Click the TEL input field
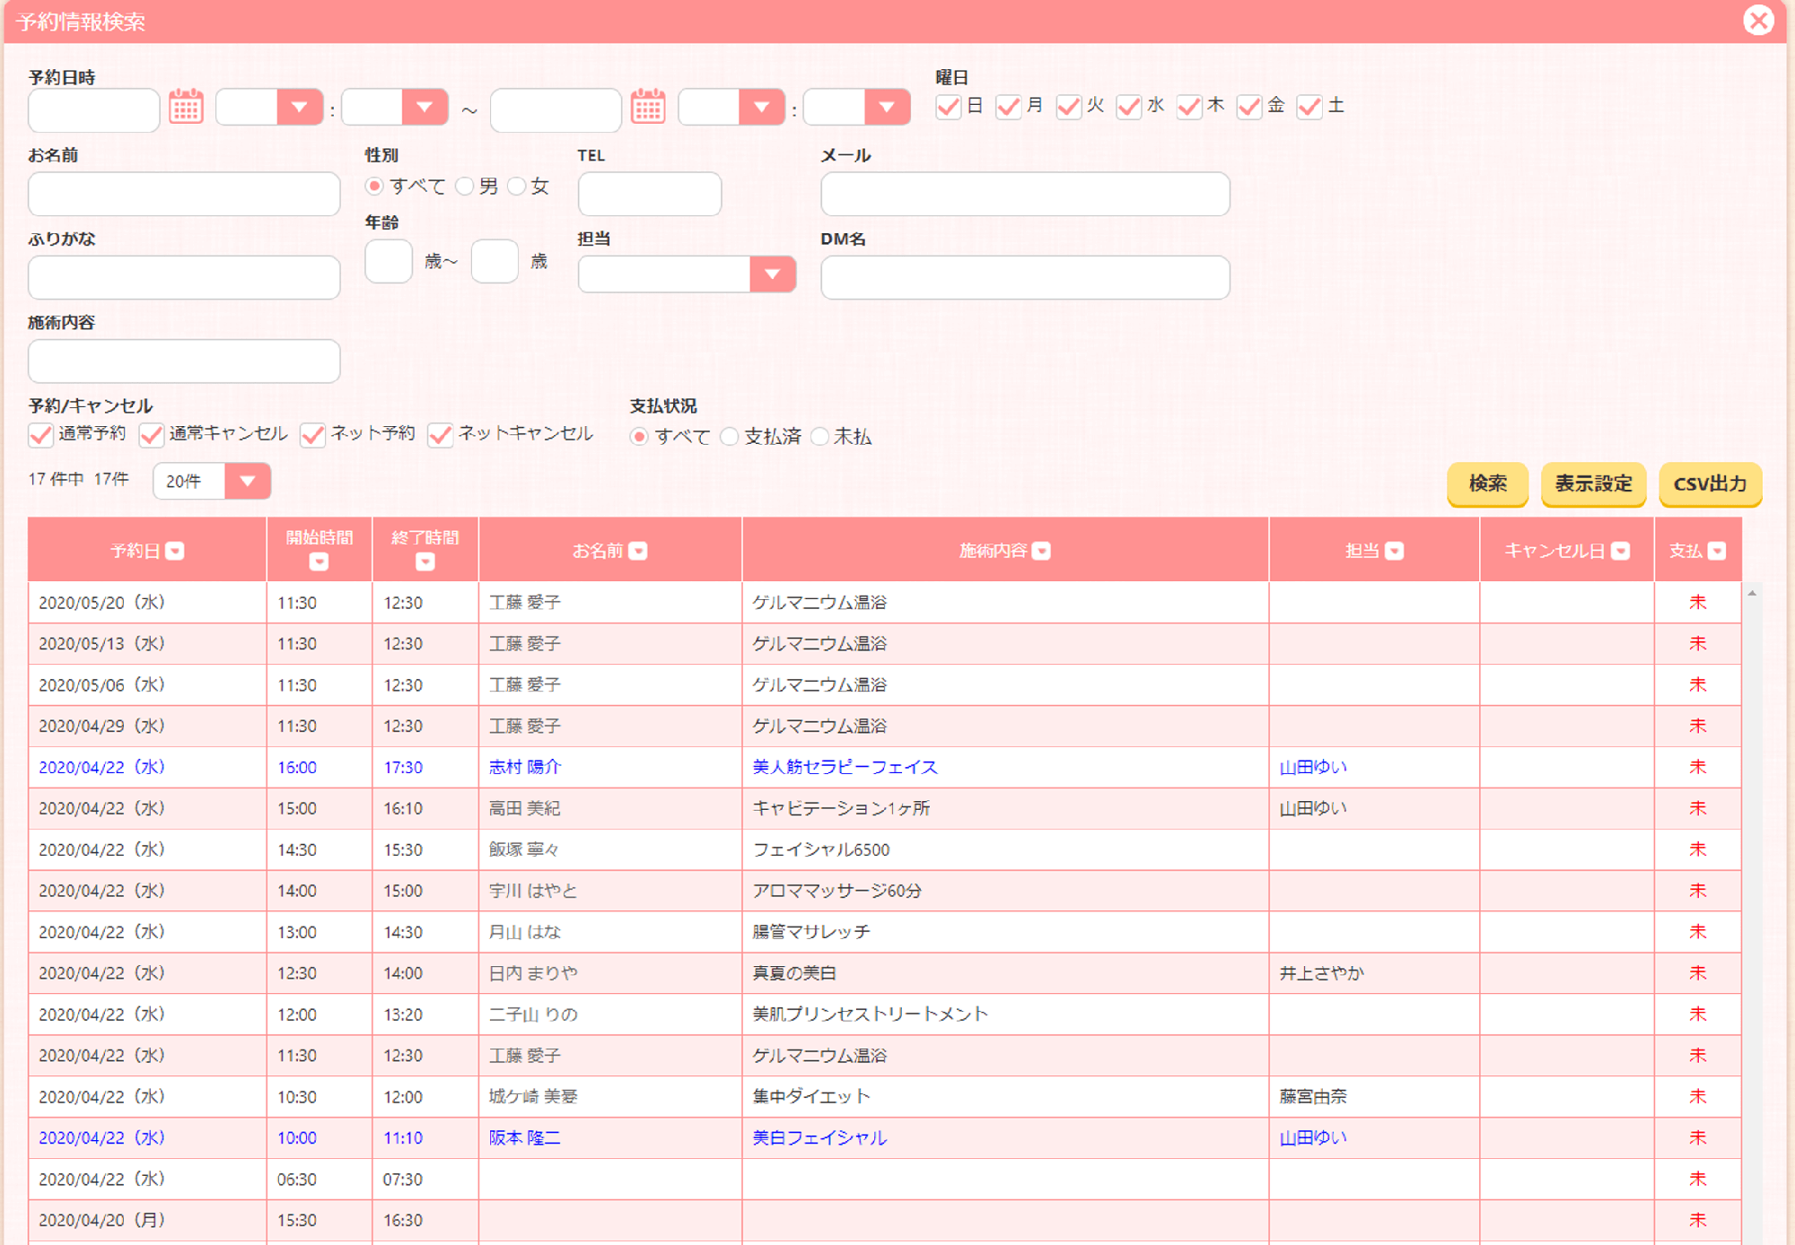 click(x=650, y=194)
